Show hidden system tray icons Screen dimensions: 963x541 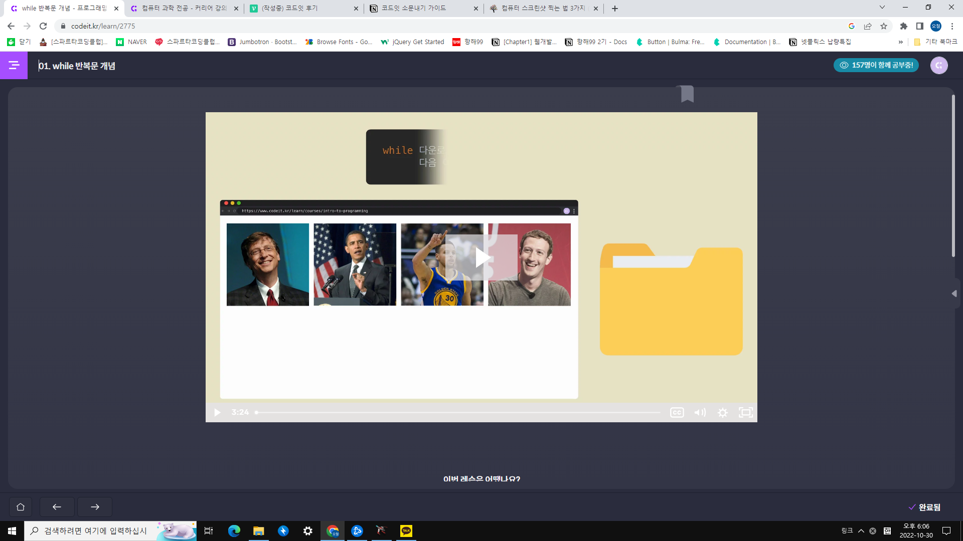point(861,531)
